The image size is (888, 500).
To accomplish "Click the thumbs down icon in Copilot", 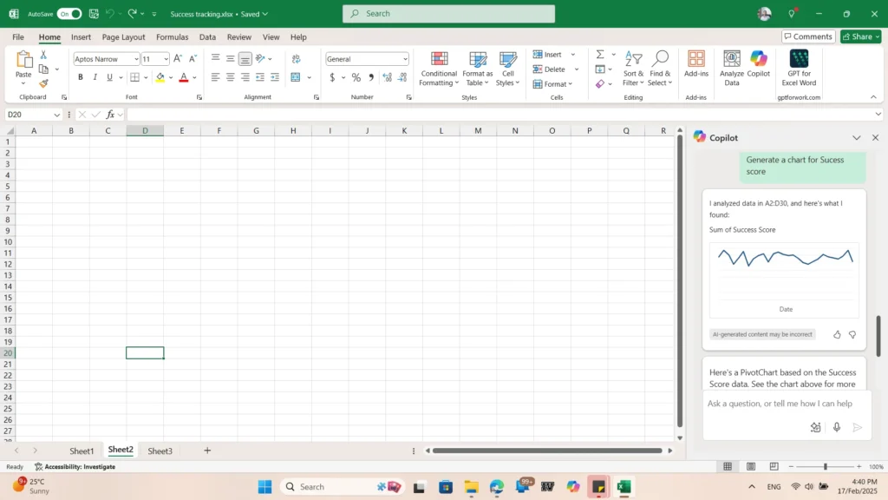I will pos(852,335).
